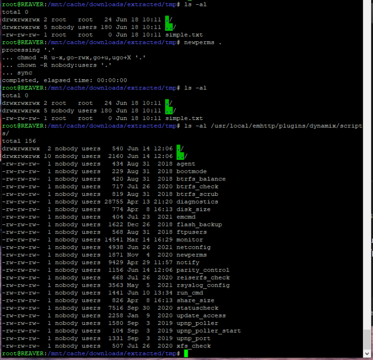Click the scrollbar down arrow
This screenshot has height=360, width=373.
tap(368, 354)
